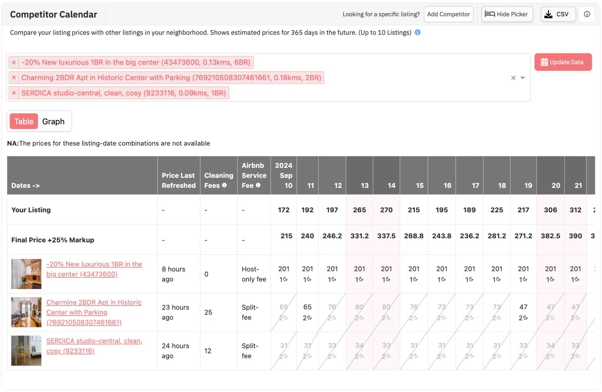602x392 pixels.
Task: Click the Competitor Calendar title
Action: click(53, 14)
